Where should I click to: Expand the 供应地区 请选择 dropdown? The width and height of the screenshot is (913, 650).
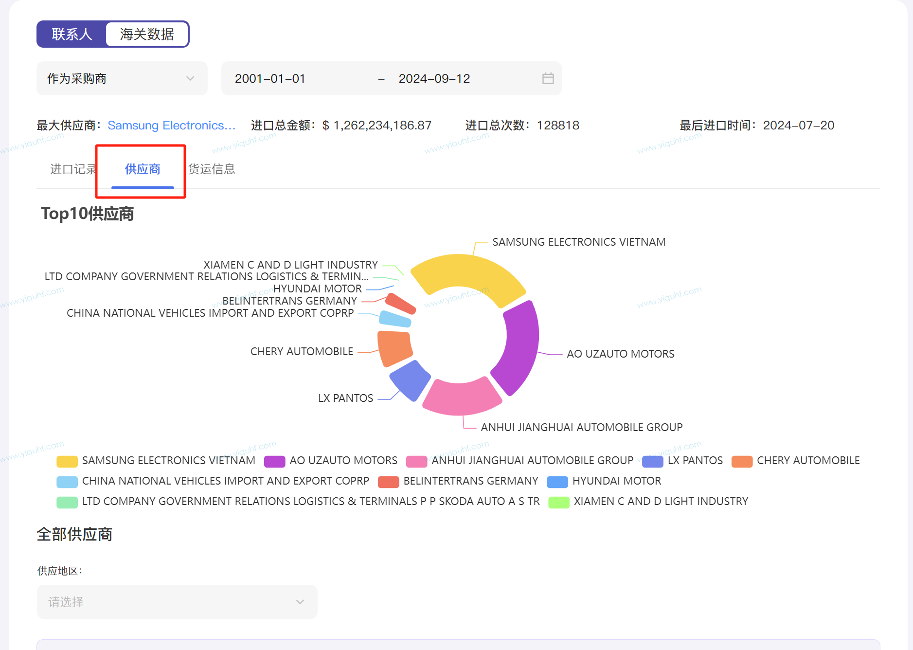tap(177, 602)
